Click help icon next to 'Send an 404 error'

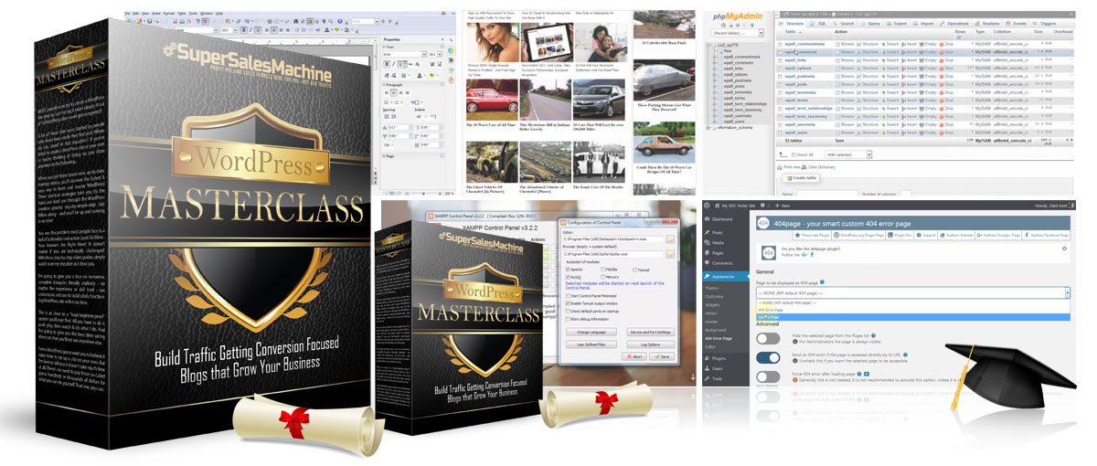tap(905, 355)
